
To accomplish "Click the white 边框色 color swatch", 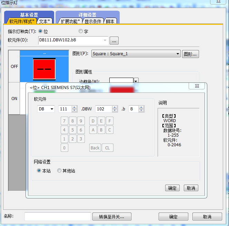I will (121, 80).
